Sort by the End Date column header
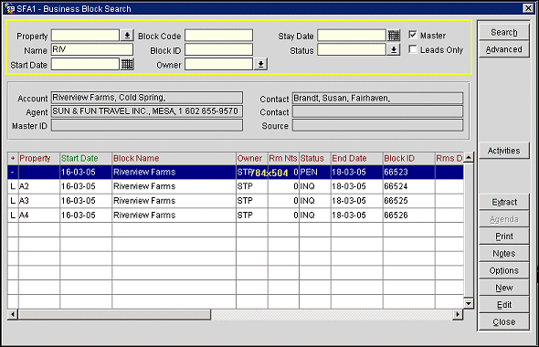539x347 pixels. [x=357, y=158]
